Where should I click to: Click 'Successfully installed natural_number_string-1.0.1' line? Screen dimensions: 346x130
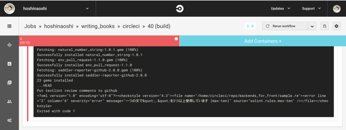point(90,55)
